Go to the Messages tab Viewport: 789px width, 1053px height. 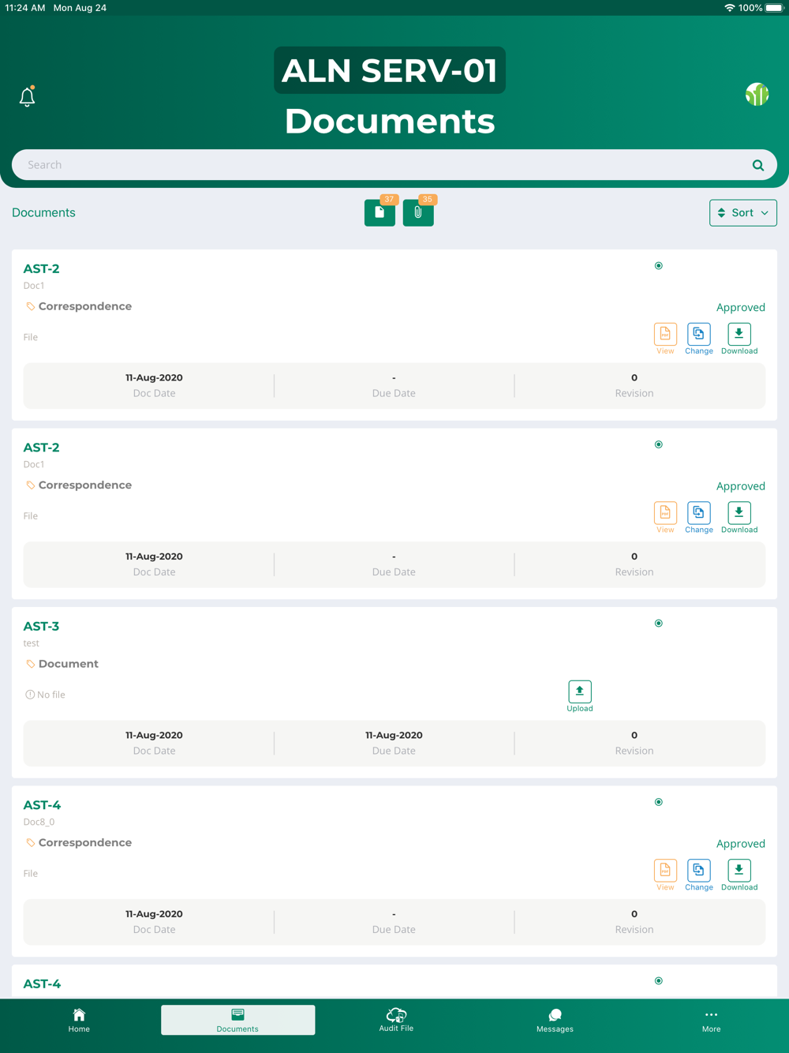click(x=555, y=1020)
